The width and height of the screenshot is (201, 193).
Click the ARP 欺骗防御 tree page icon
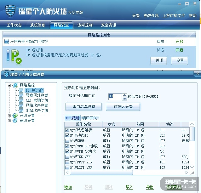(21, 100)
